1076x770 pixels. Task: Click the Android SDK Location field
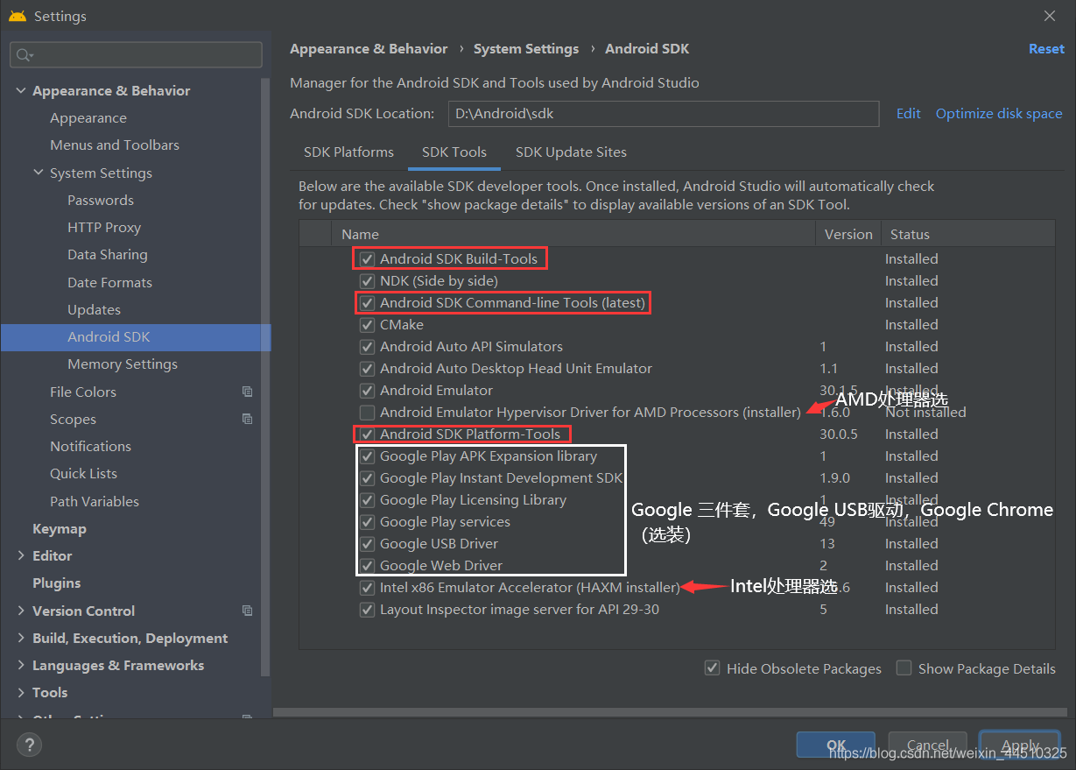pyautogui.click(x=664, y=114)
